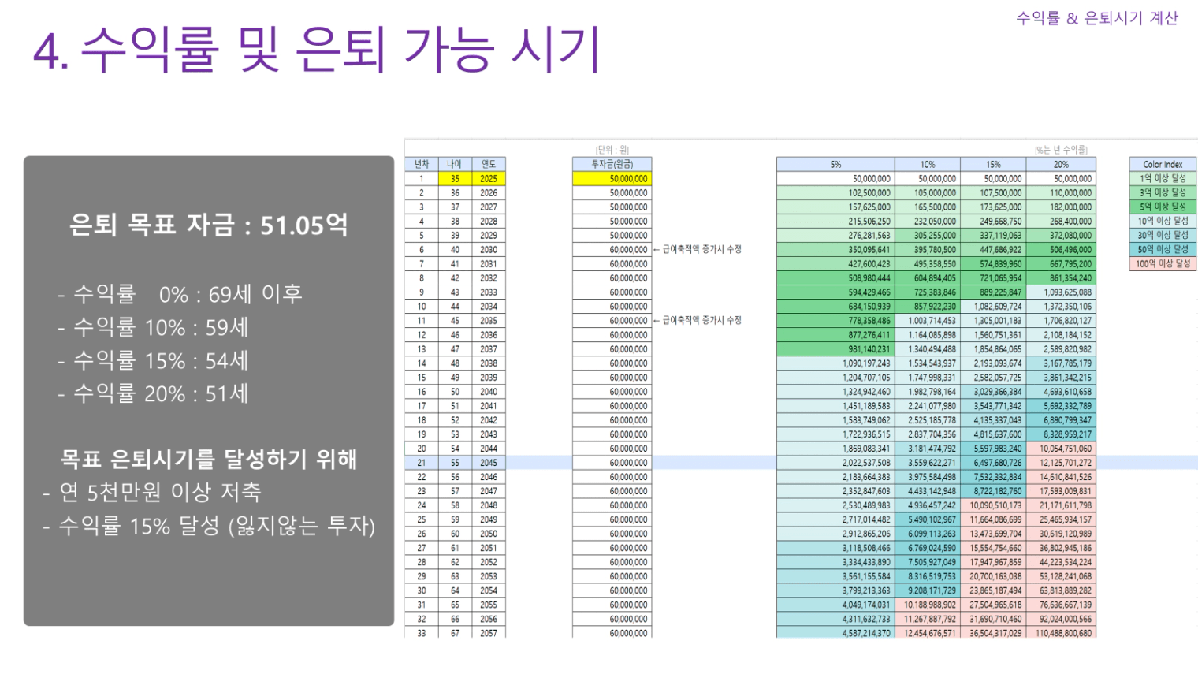Click the 수익률 & 은퇴시기 계산 section label
The width and height of the screenshot is (1198, 674).
(x=1096, y=18)
